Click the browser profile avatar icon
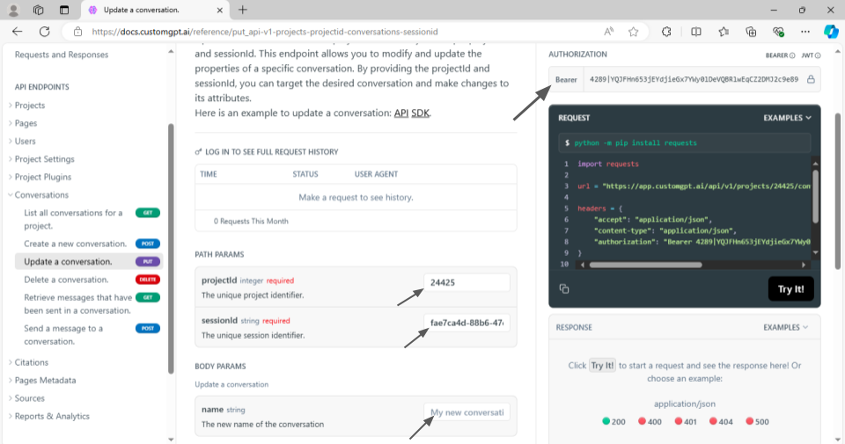The width and height of the screenshot is (845, 444). (13, 10)
